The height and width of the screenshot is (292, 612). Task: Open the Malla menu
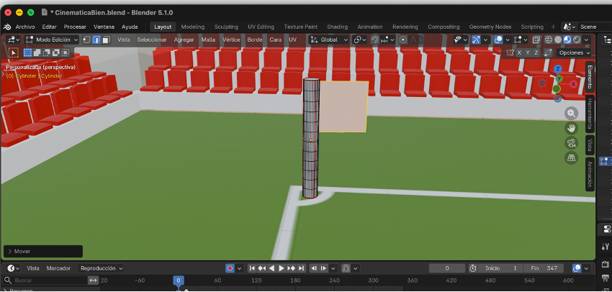(x=208, y=40)
